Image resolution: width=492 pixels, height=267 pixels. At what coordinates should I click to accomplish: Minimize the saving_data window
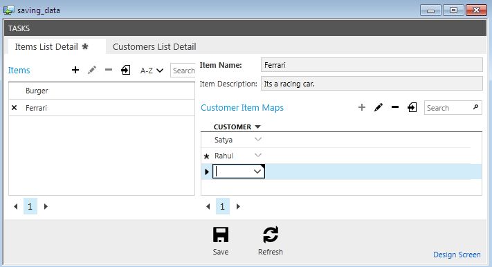[430, 10]
